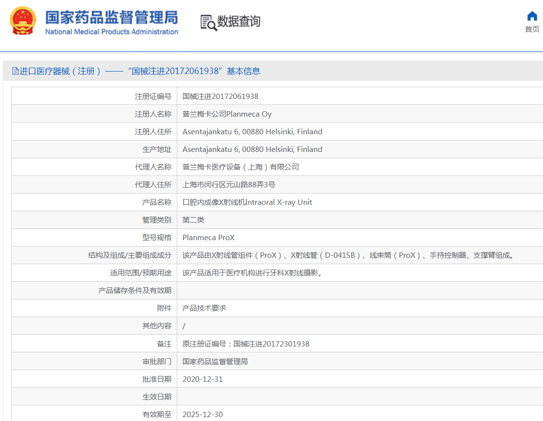Click the 国家药品监督管理局 site title
This screenshot has width=543, height=421.
(x=112, y=17)
